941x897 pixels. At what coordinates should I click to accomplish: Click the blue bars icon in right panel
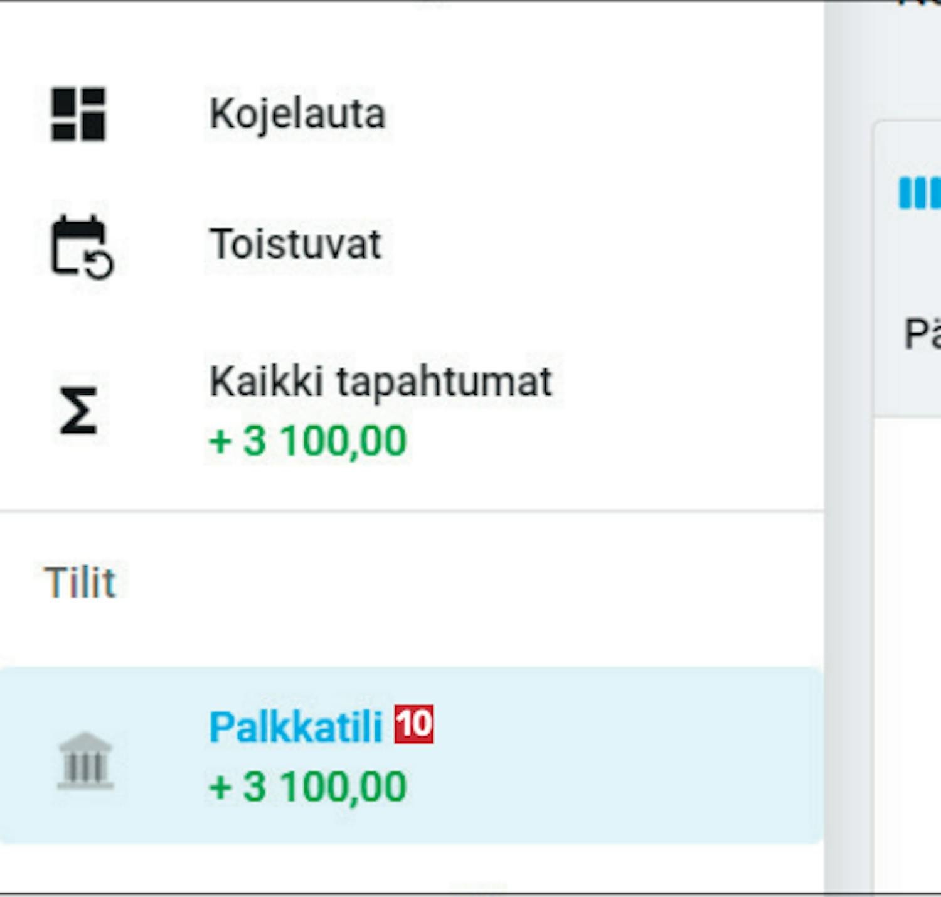(920, 193)
